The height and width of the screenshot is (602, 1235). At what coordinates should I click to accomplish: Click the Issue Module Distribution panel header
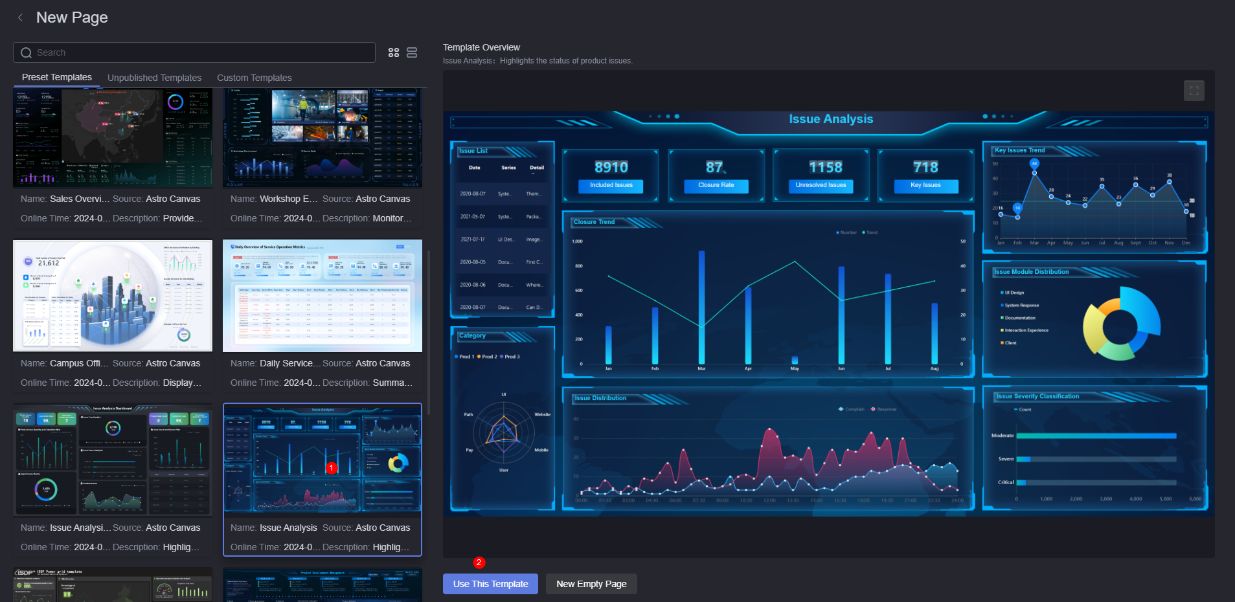[1032, 272]
